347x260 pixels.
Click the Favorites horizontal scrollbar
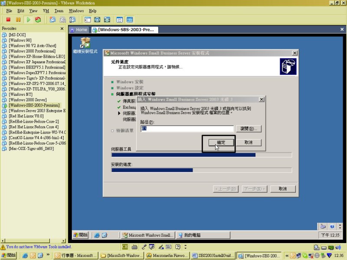coord(33,240)
